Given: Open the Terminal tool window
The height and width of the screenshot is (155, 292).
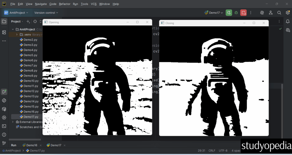Looking at the screenshot, I should pos(4,126).
